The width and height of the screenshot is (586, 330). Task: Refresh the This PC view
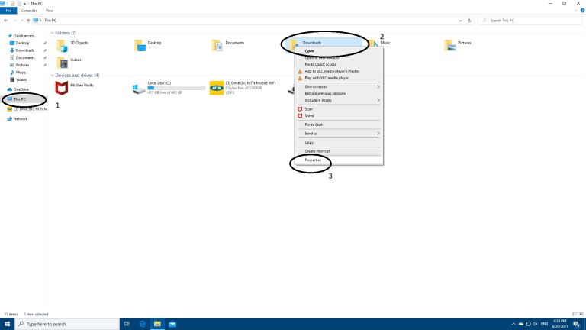coord(470,21)
